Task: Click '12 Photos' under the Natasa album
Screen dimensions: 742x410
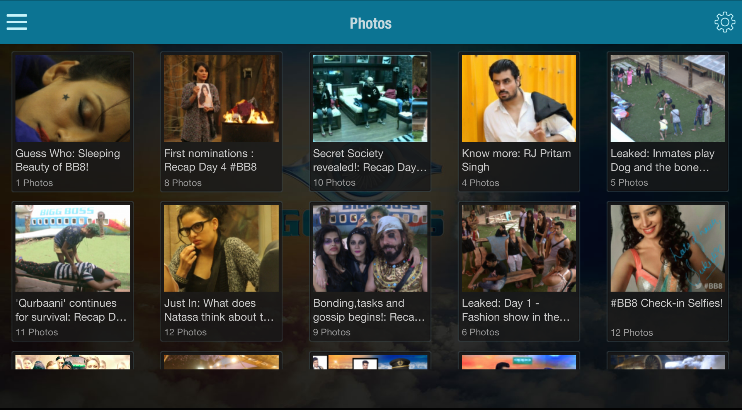Action: 185,332
